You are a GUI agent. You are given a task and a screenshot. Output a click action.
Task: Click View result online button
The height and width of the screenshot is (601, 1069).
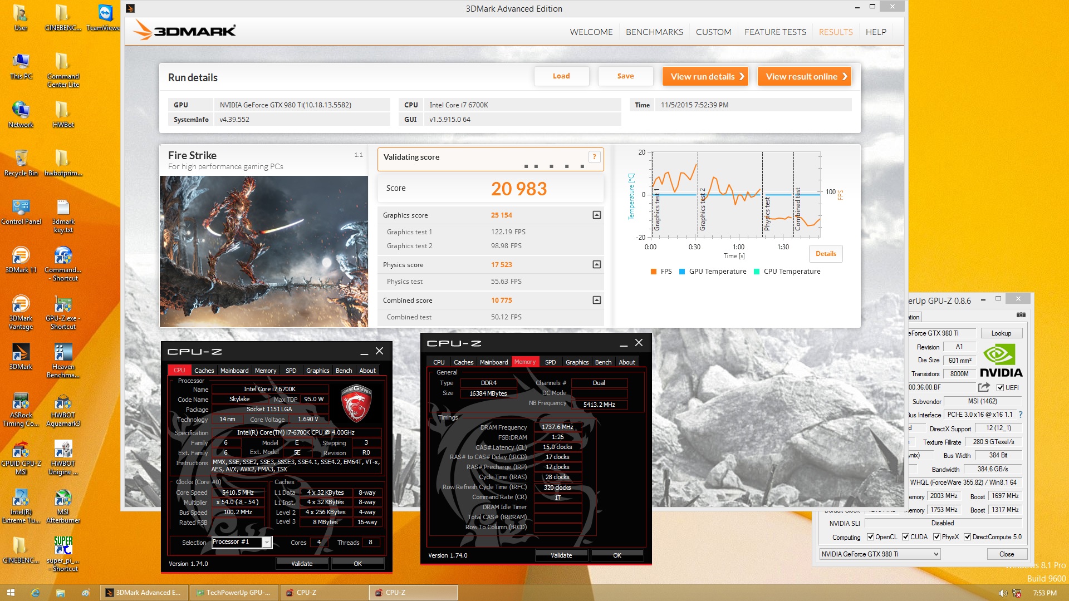804,76
